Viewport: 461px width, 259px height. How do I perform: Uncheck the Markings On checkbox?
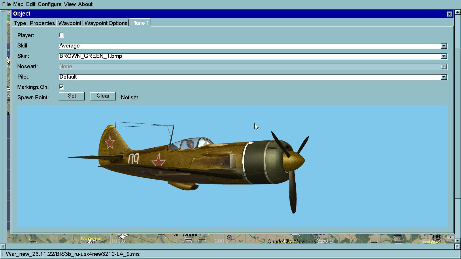click(x=61, y=87)
